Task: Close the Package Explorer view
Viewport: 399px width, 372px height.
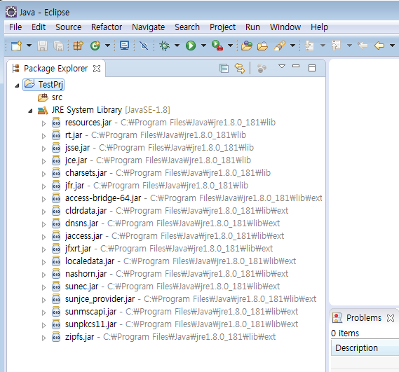Action: pos(97,69)
